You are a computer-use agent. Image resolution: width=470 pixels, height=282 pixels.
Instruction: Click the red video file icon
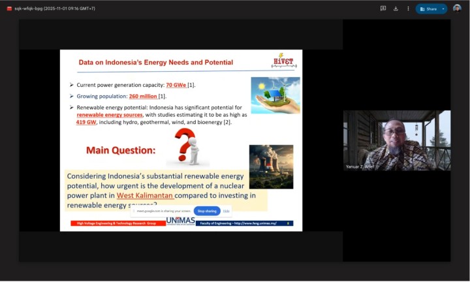point(9,8)
